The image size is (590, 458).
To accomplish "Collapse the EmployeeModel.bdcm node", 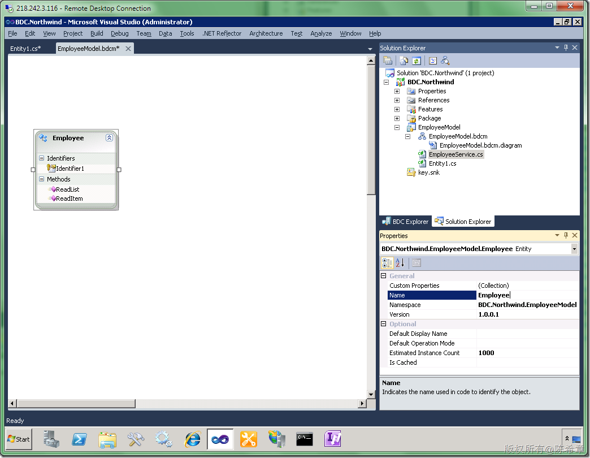I will click(407, 136).
